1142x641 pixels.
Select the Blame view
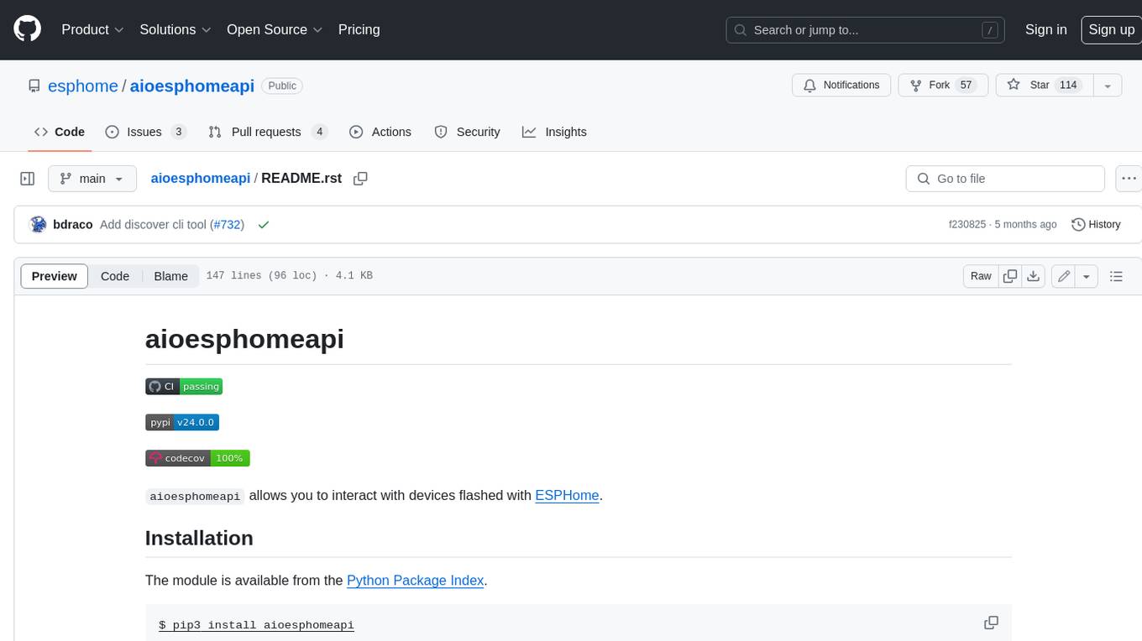(x=171, y=276)
